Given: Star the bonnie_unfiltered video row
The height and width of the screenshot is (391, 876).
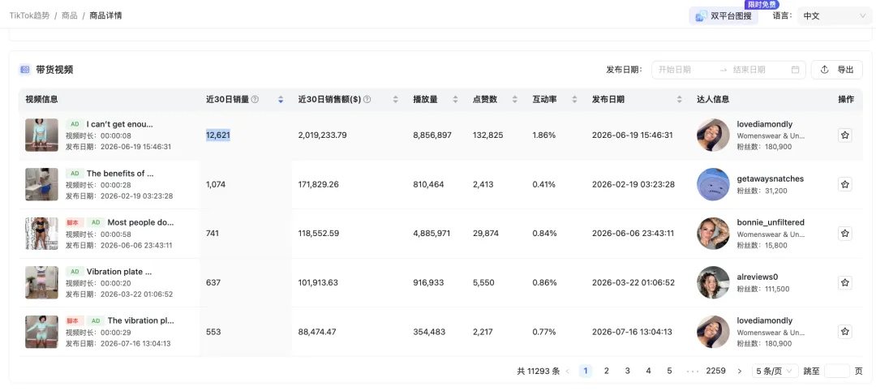Looking at the screenshot, I should point(844,234).
